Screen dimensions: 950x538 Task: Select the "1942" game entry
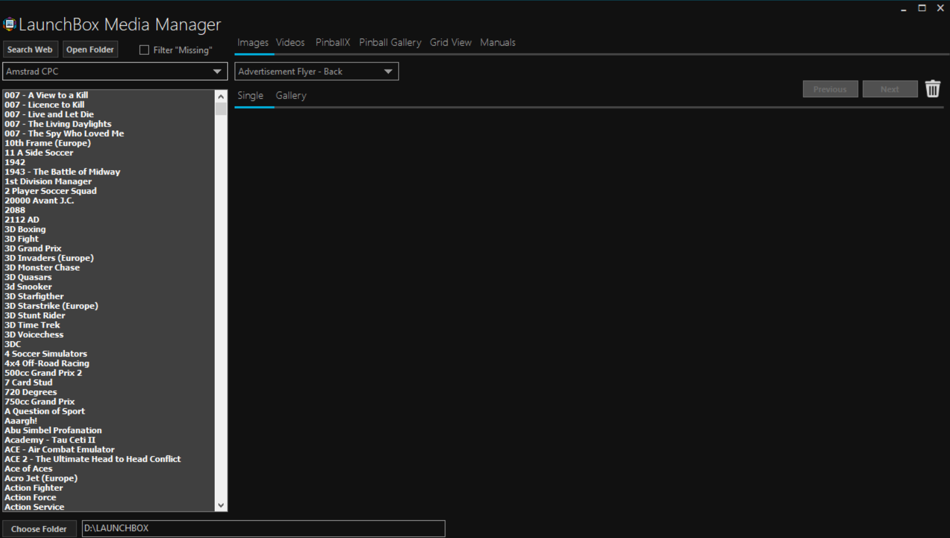[x=15, y=162]
